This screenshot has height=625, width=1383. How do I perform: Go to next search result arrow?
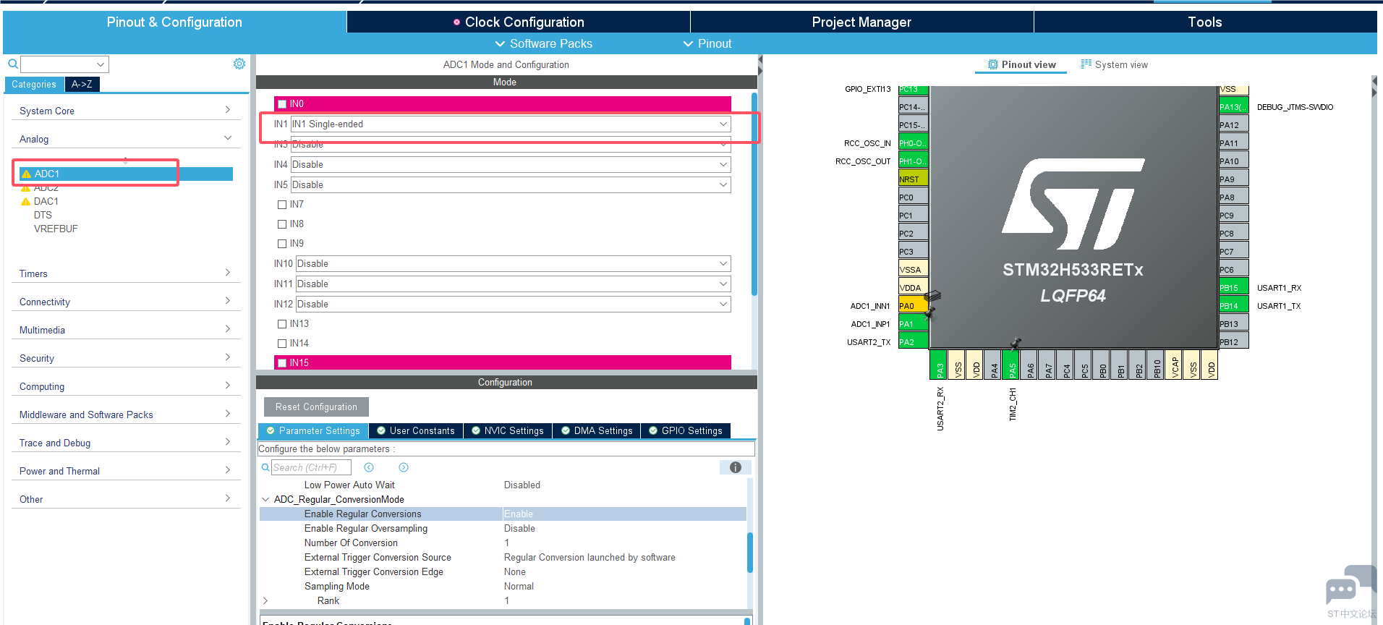pos(404,467)
